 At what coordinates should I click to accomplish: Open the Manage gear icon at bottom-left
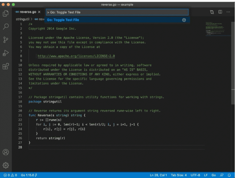(x=6, y=165)
